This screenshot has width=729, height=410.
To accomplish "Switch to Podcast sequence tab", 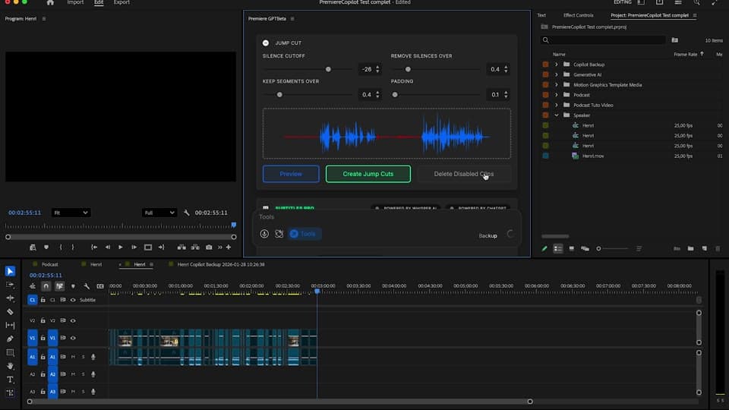I will pos(50,264).
